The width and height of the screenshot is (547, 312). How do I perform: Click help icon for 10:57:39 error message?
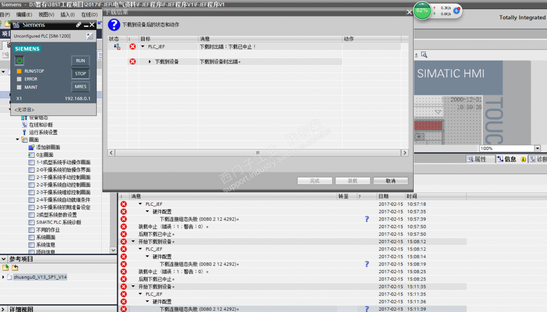[367, 219]
